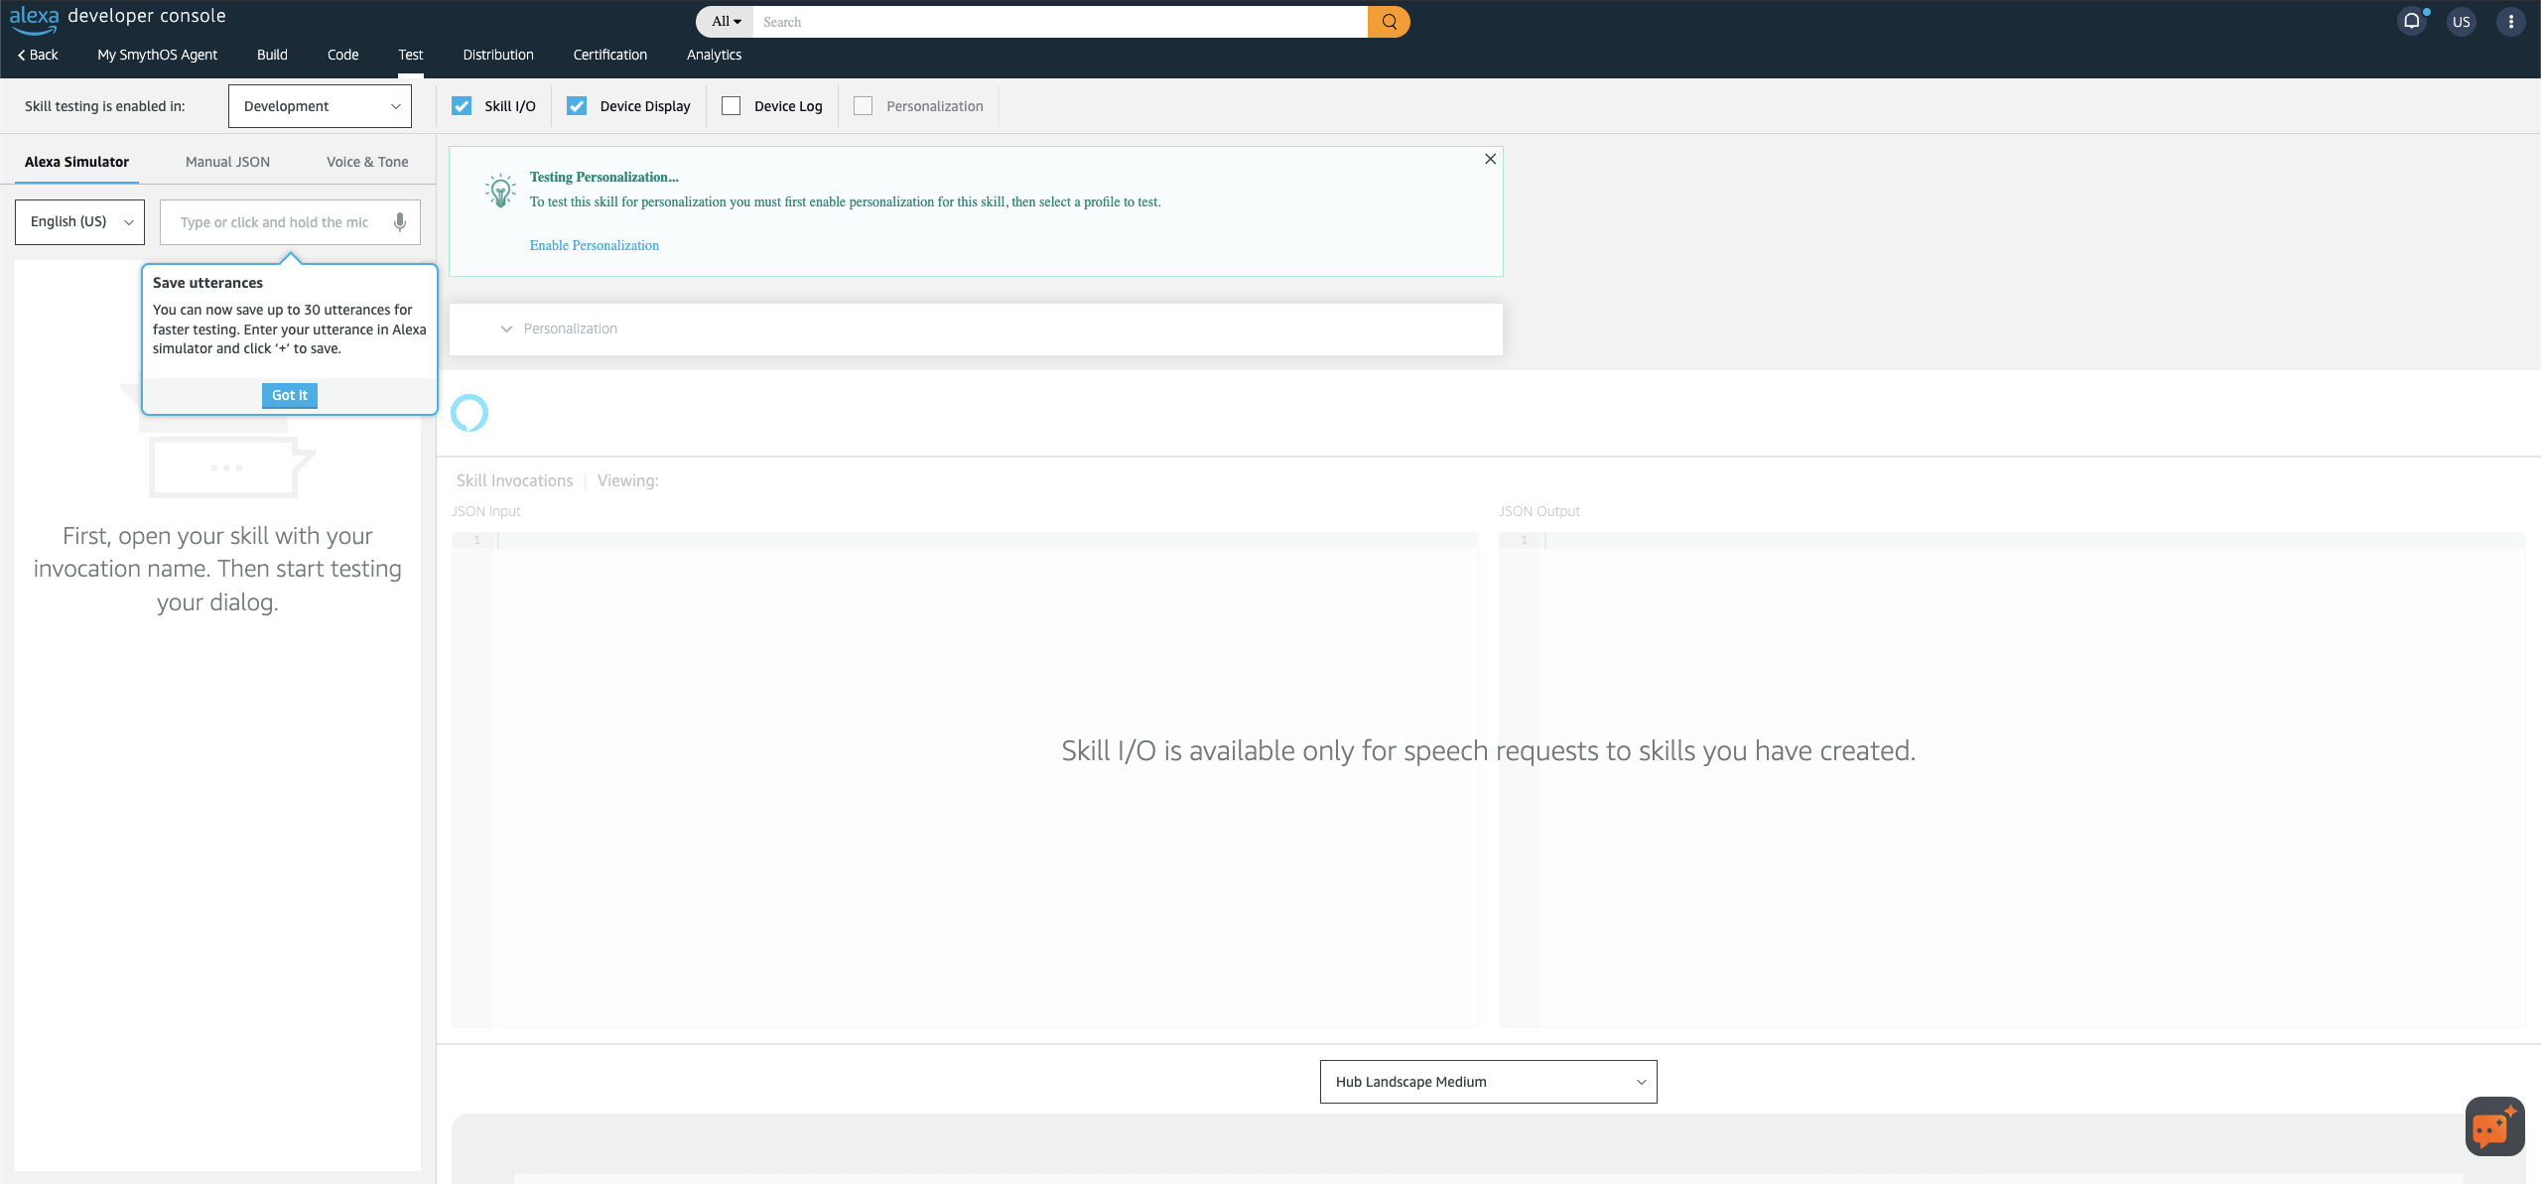This screenshot has width=2541, height=1184.
Task: Open the chat assistant widget
Action: point(2493,1126)
